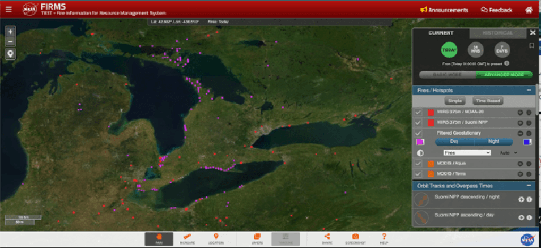Click the blue Night color swatch

527,142
